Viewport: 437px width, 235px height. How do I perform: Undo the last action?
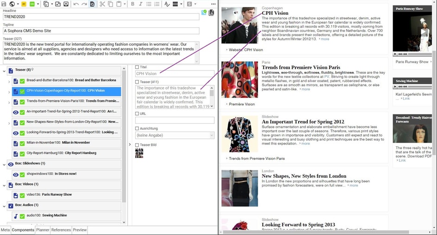(x=76, y=4)
